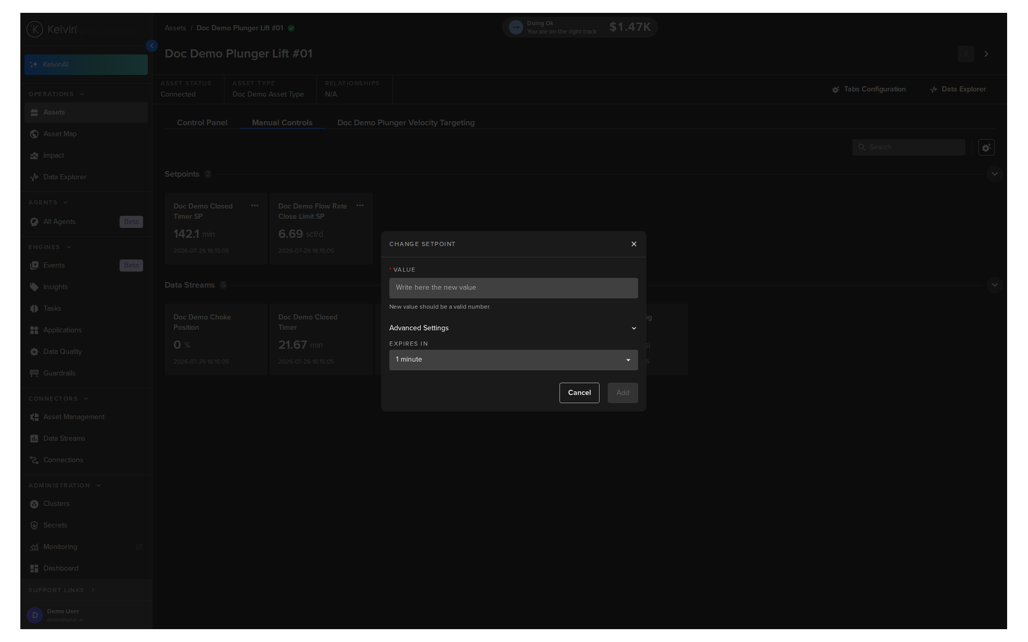Open Events in the Engines section

click(x=86, y=265)
